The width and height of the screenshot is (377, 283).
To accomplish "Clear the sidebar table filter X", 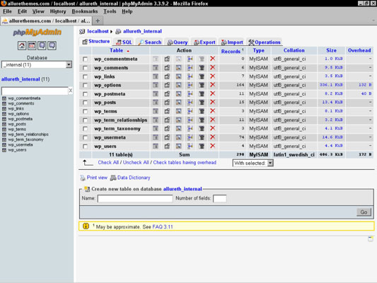I will point(71,91).
